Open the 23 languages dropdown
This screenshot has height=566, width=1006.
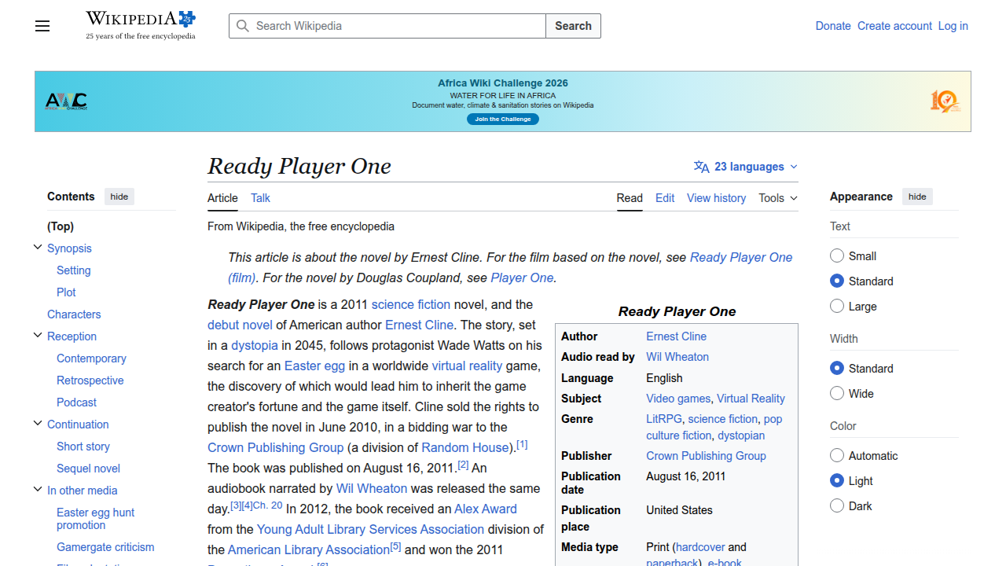746,167
